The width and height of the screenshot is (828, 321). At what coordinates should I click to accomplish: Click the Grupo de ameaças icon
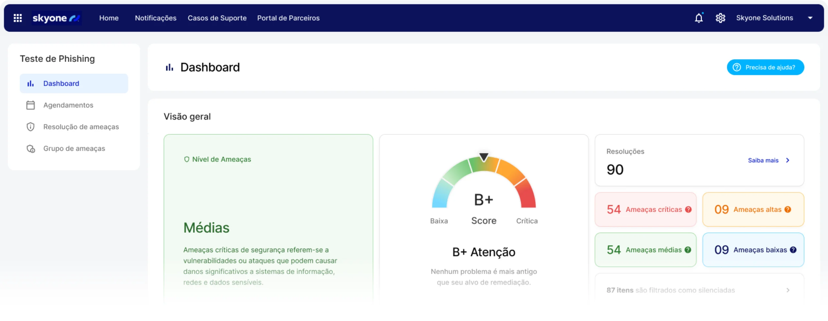pyautogui.click(x=30, y=149)
